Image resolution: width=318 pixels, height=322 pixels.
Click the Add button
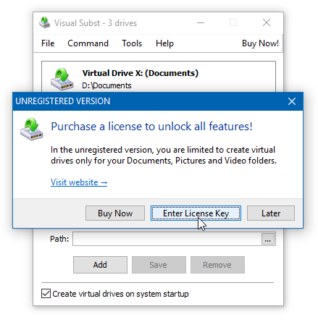click(100, 265)
